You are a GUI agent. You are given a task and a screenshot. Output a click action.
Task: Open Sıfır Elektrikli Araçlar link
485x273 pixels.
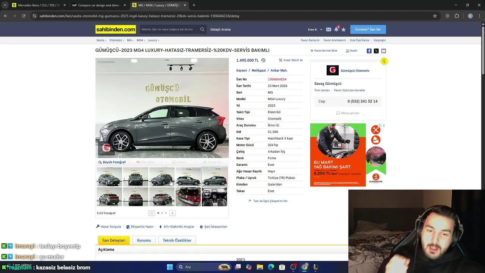click(177, 227)
